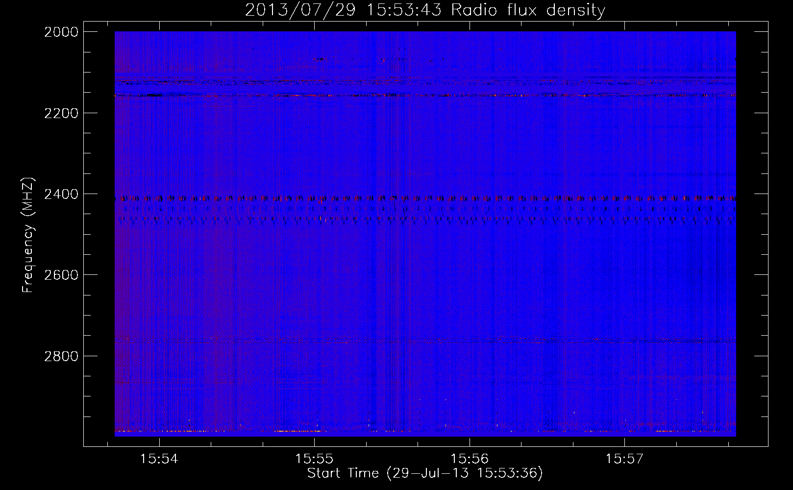Click the 'Frequency (MHZ)' y-axis title
Viewport: 793px width, 490px height.
click(28, 235)
